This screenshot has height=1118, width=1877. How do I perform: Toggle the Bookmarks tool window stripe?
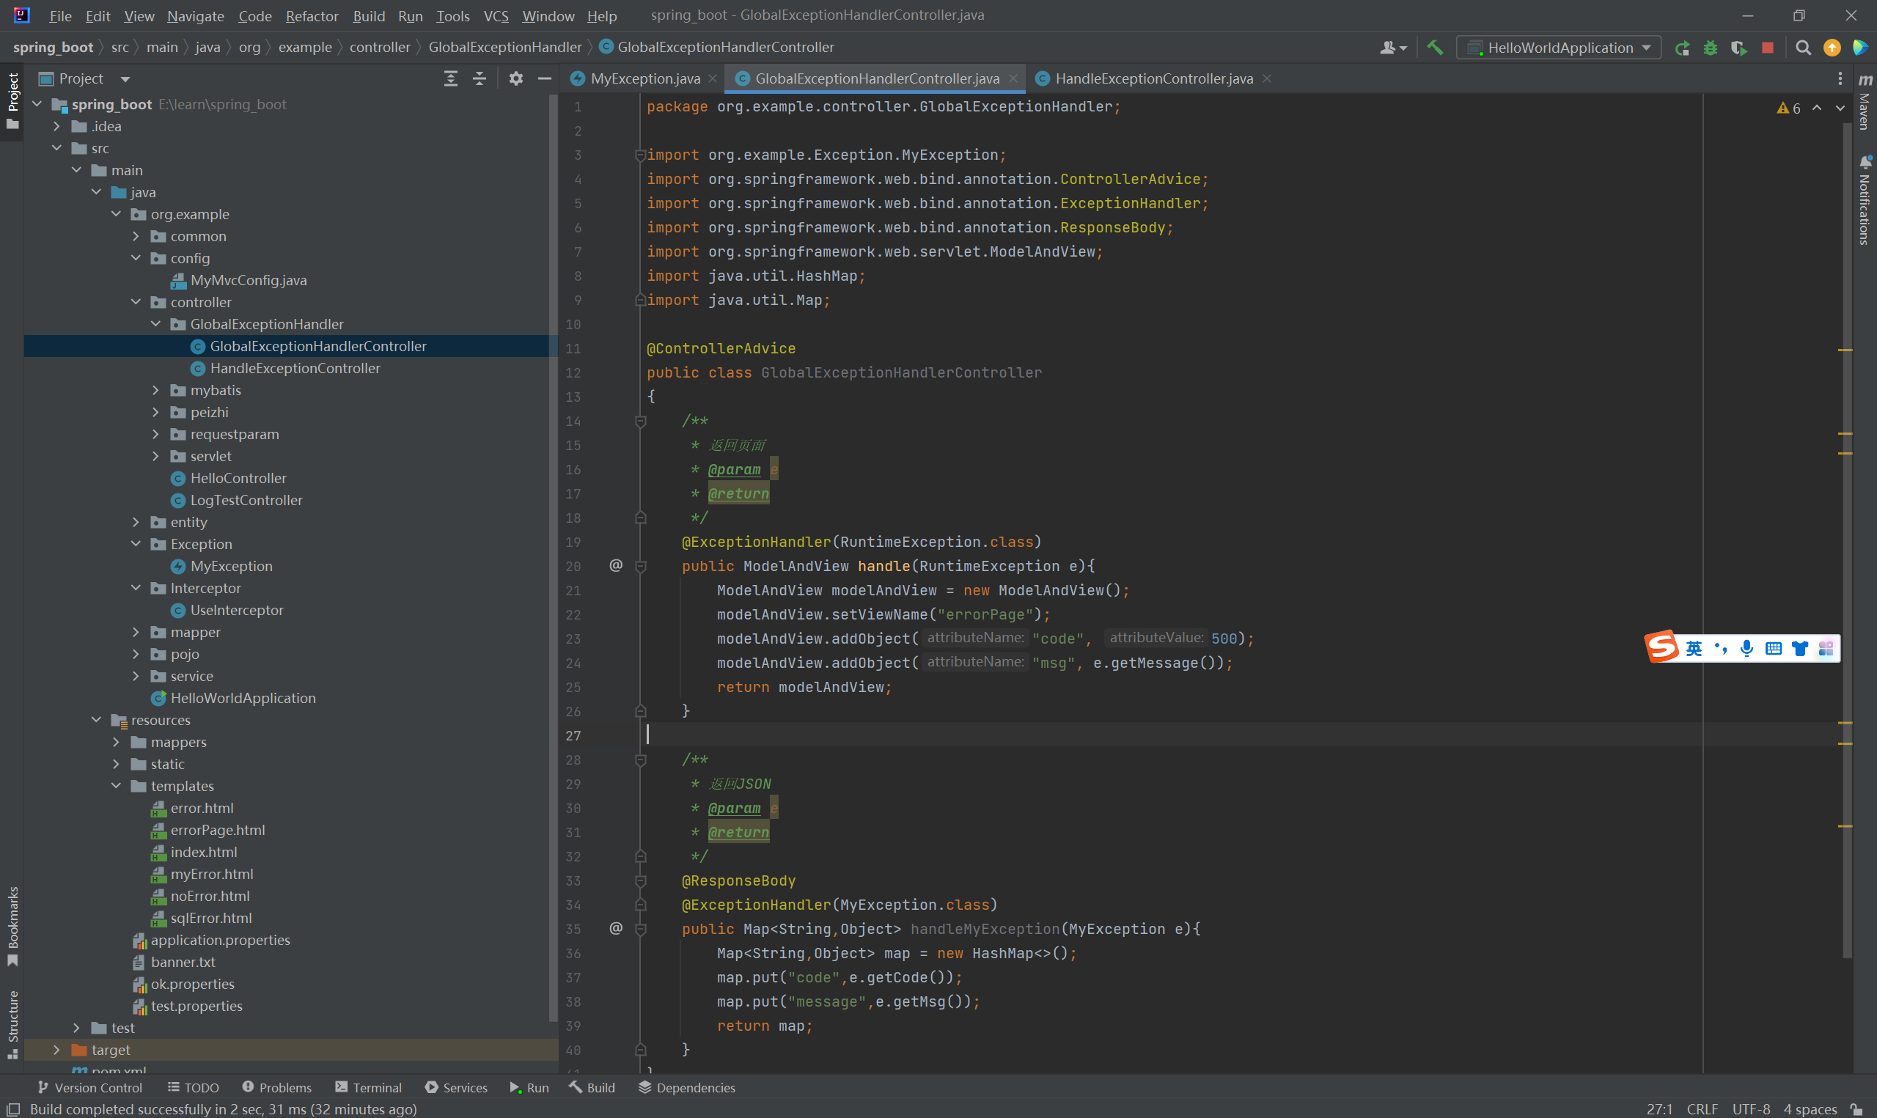click(12, 926)
